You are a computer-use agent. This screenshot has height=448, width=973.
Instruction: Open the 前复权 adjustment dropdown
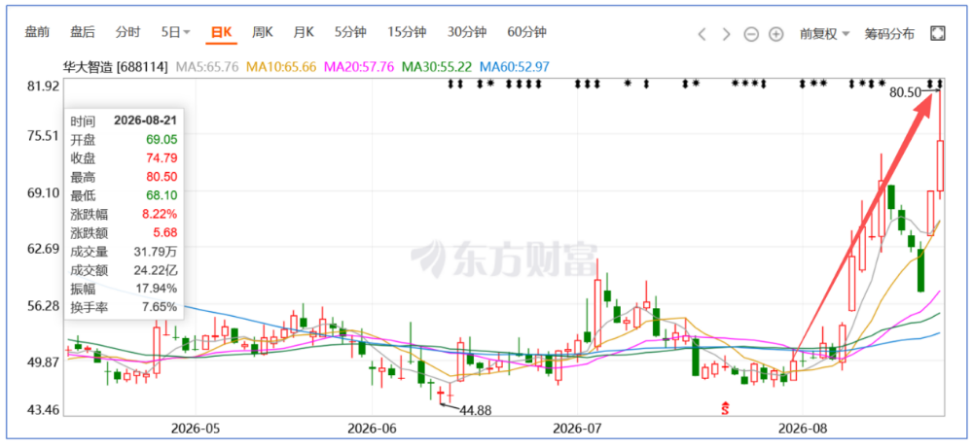pyautogui.click(x=825, y=34)
